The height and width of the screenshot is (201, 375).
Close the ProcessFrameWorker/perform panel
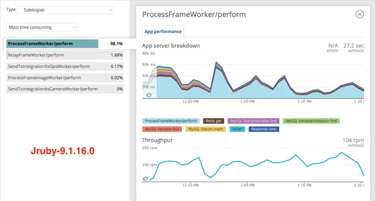(x=360, y=14)
